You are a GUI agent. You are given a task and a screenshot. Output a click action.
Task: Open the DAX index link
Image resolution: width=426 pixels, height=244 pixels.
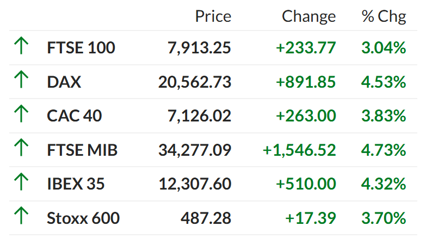(64, 82)
